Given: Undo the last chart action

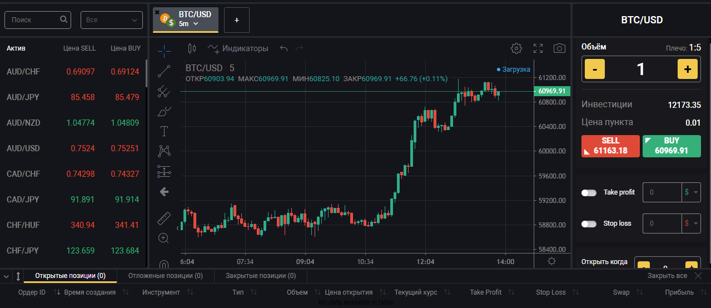Looking at the screenshot, I should pyautogui.click(x=284, y=48).
